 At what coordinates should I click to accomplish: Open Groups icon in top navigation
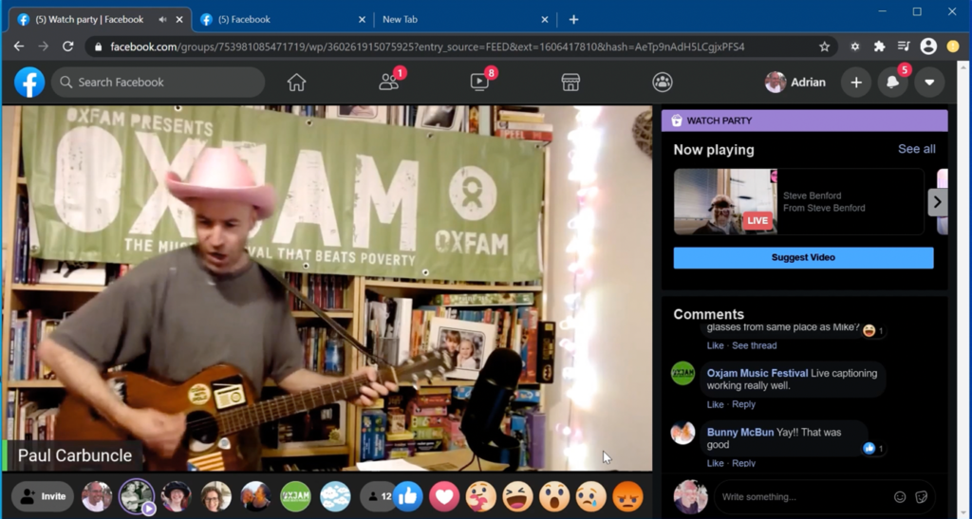[x=663, y=83]
